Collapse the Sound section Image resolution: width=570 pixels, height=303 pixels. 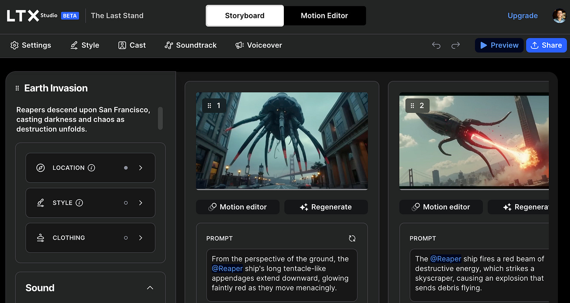point(150,287)
